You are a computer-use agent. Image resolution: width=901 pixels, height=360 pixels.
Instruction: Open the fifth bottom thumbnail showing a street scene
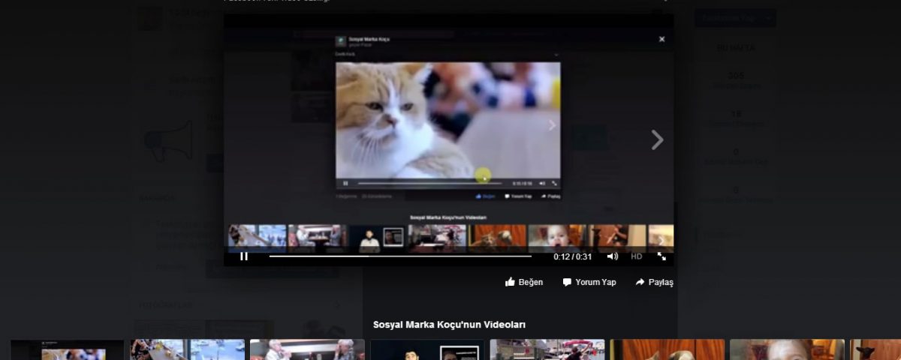(x=547, y=349)
